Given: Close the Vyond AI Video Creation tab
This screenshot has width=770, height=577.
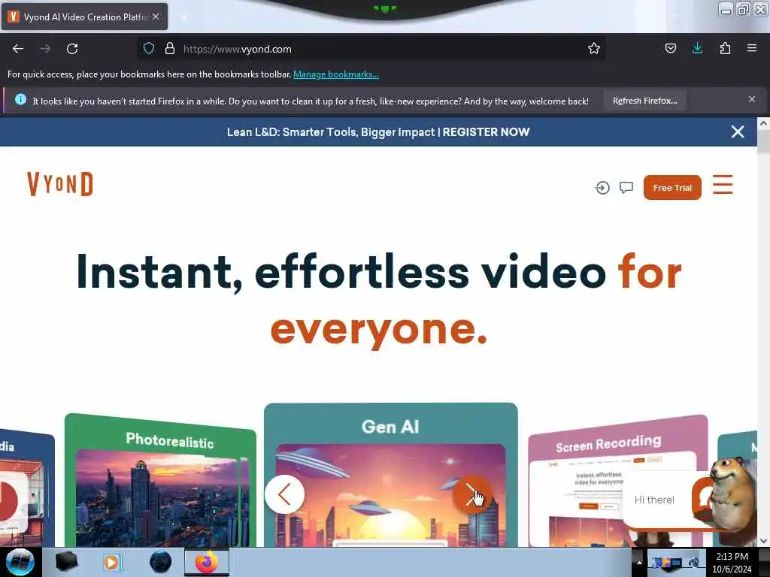Looking at the screenshot, I should click(x=156, y=17).
